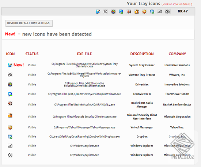This screenshot has height=167, width=201.
Task: Click the tray clock showing 09:47
Action: pyautogui.click(x=183, y=11)
